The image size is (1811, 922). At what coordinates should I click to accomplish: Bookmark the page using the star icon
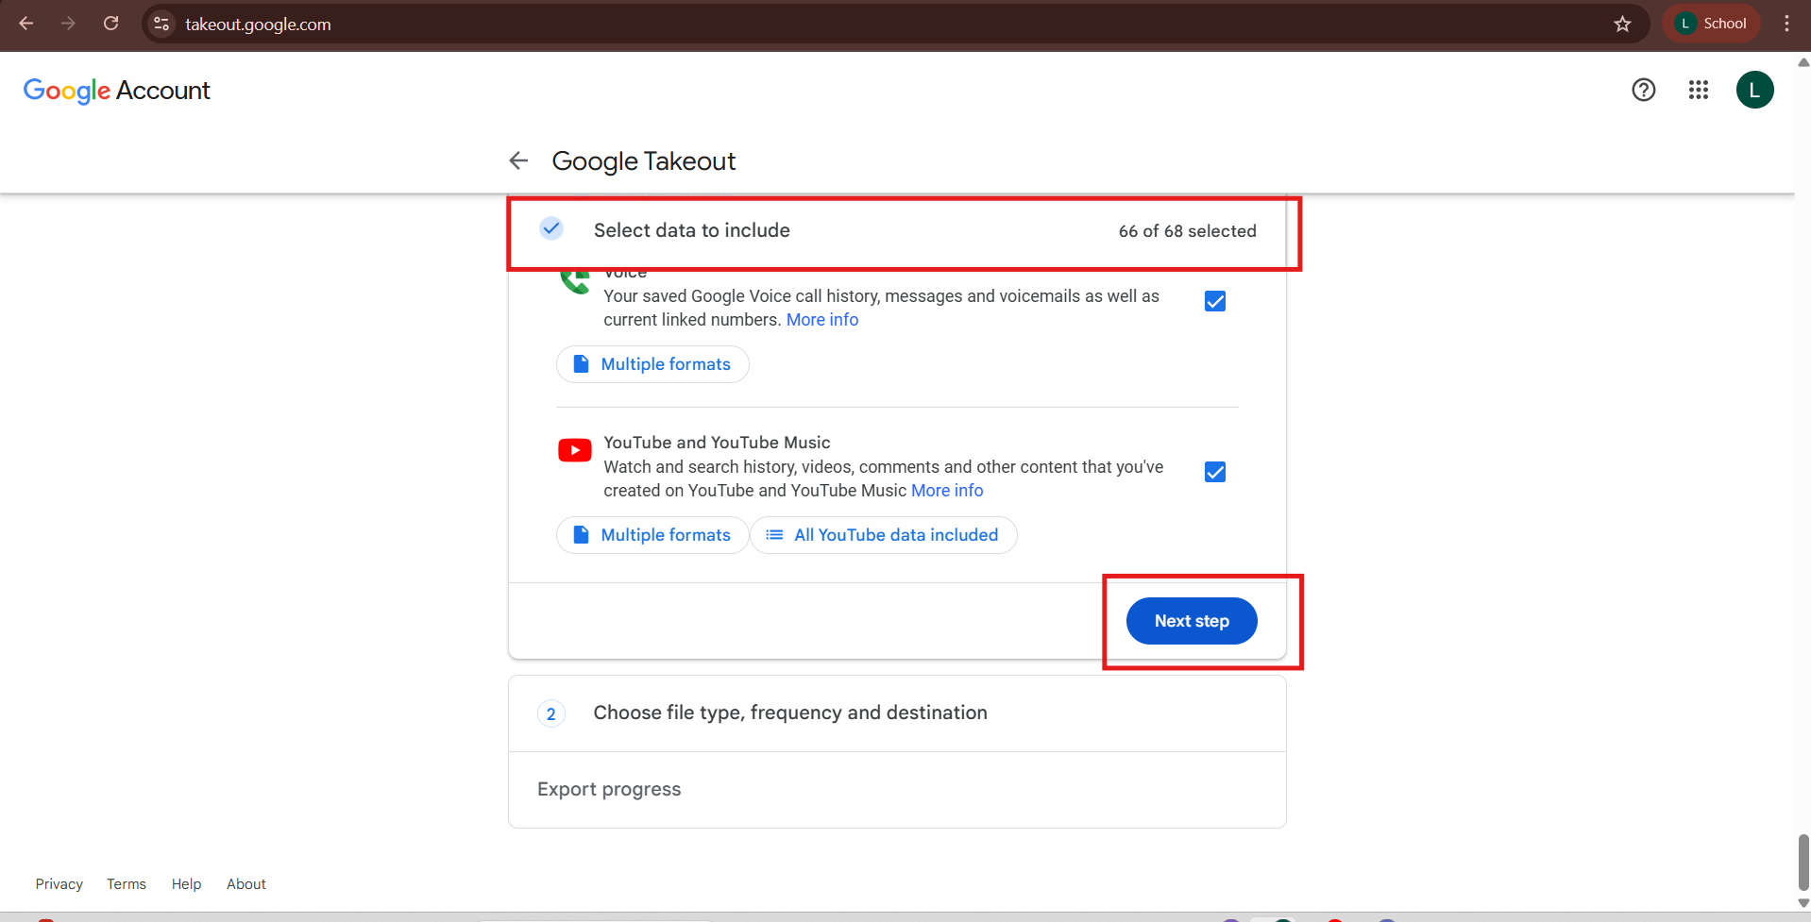point(1623,24)
